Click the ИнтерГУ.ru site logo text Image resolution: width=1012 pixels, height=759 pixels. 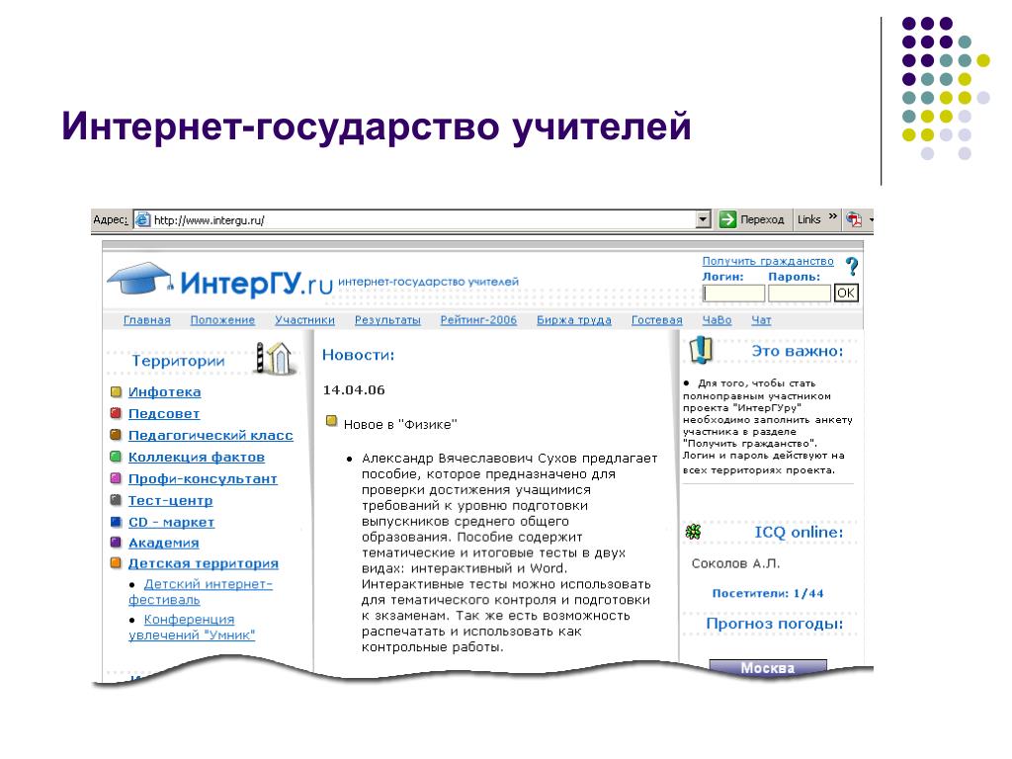tap(256, 283)
